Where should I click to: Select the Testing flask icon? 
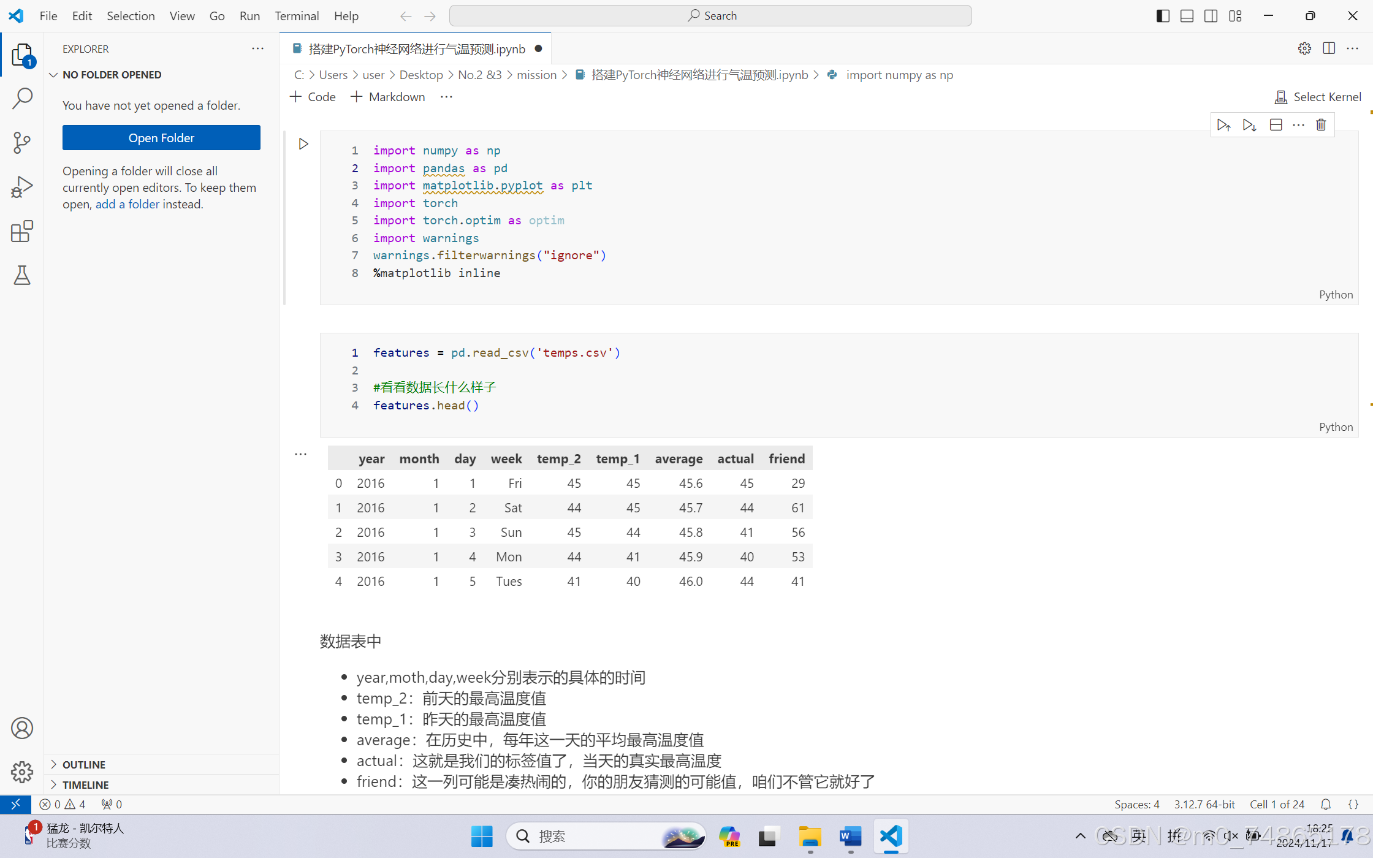click(22, 275)
